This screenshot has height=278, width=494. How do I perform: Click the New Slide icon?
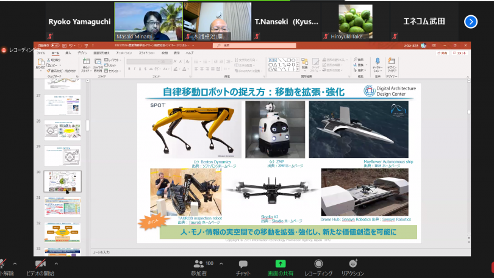86,62
